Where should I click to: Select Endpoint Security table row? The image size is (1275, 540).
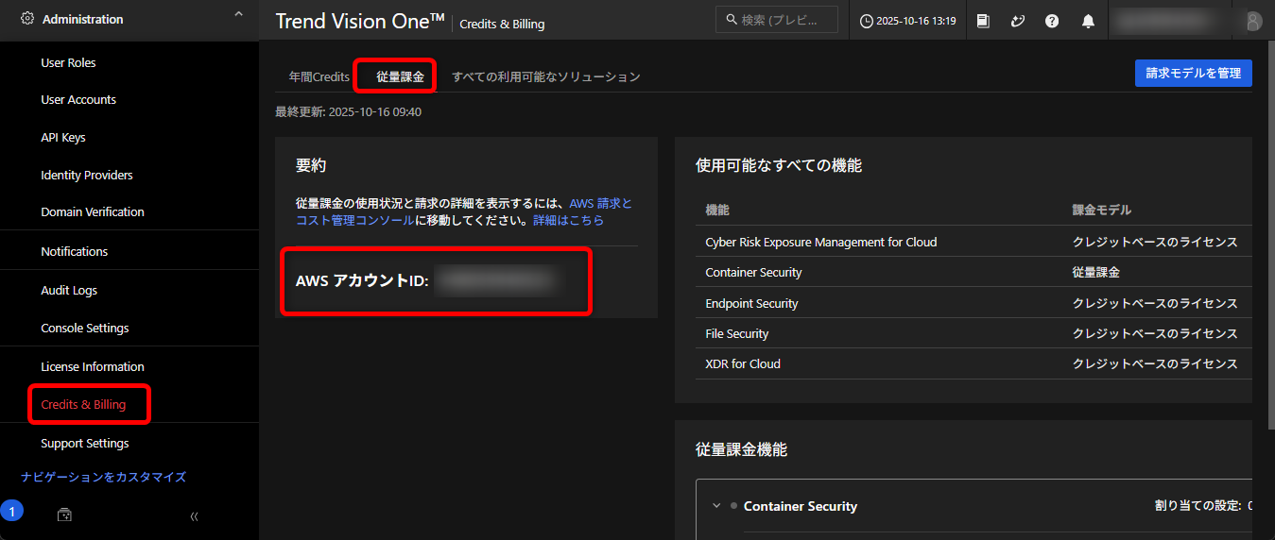[973, 303]
